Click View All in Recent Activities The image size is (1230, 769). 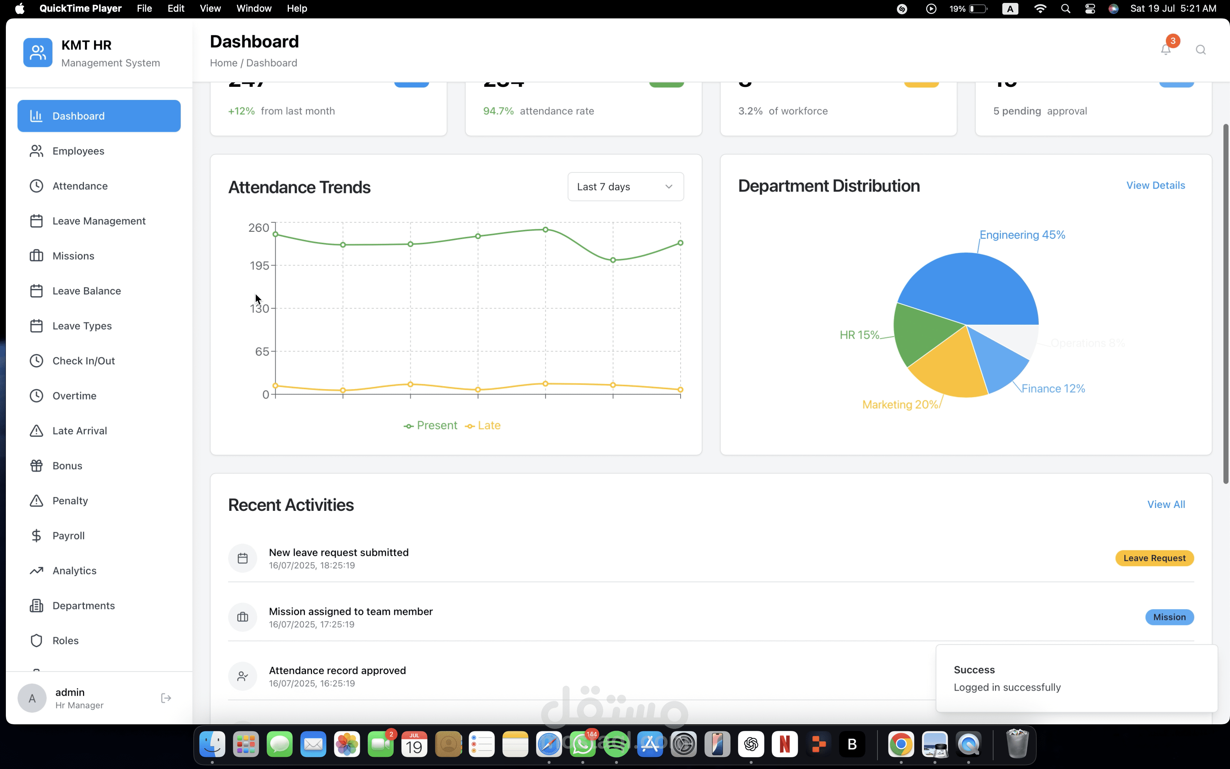pos(1166,504)
